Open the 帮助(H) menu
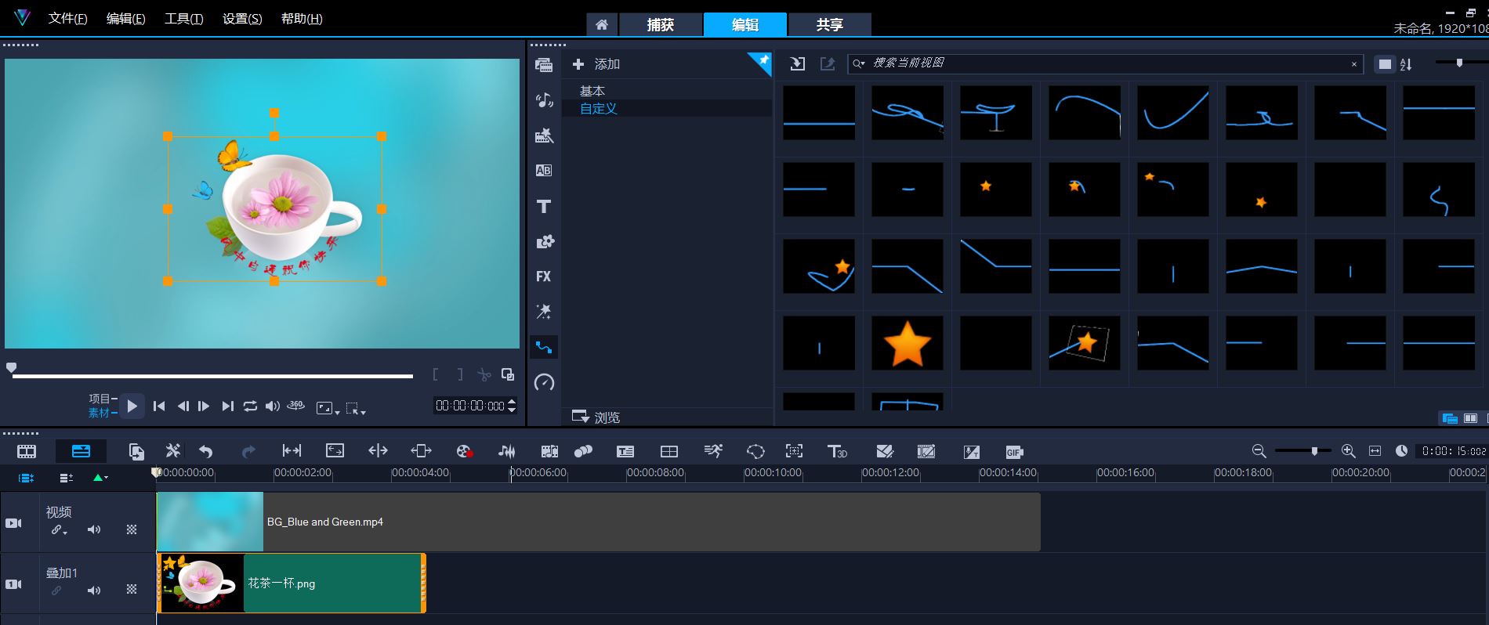 click(x=302, y=18)
